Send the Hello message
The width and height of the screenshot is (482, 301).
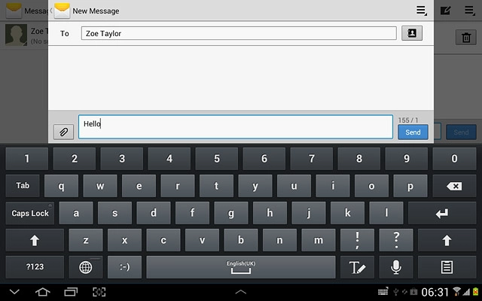(x=413, y=132)
